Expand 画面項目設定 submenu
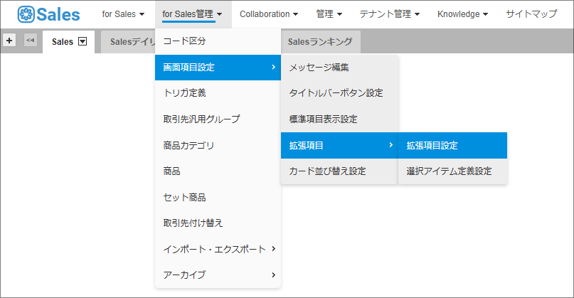Screen dimensions: 574x298 [218, 68]
